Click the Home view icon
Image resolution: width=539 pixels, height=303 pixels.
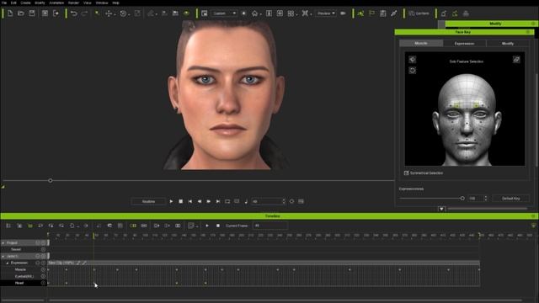click(254, 13)
